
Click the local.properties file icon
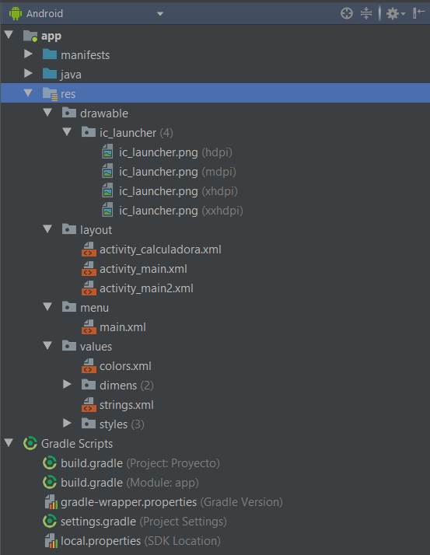coord(51,541)
